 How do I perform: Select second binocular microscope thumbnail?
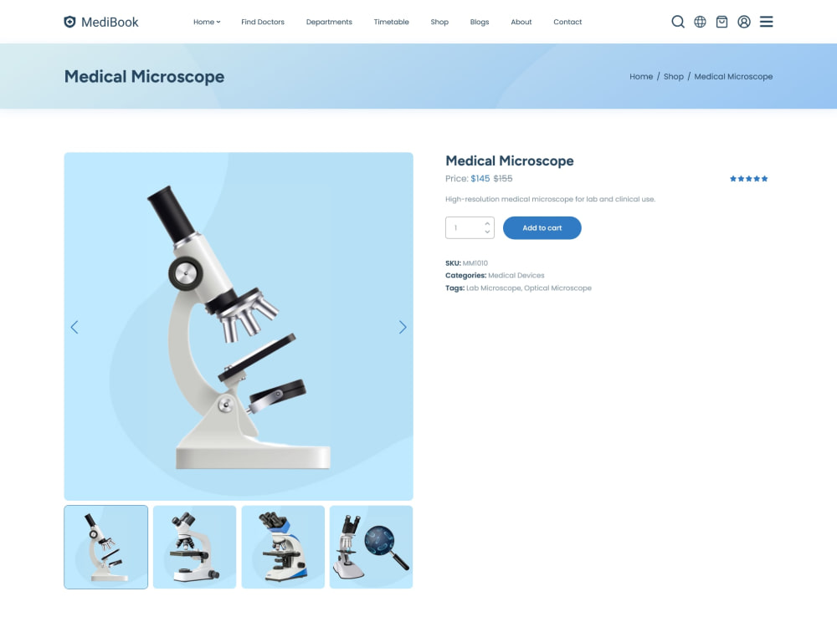tap(194, 547)
